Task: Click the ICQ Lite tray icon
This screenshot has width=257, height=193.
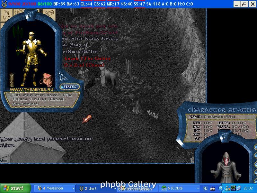Action: click(234, 188)
